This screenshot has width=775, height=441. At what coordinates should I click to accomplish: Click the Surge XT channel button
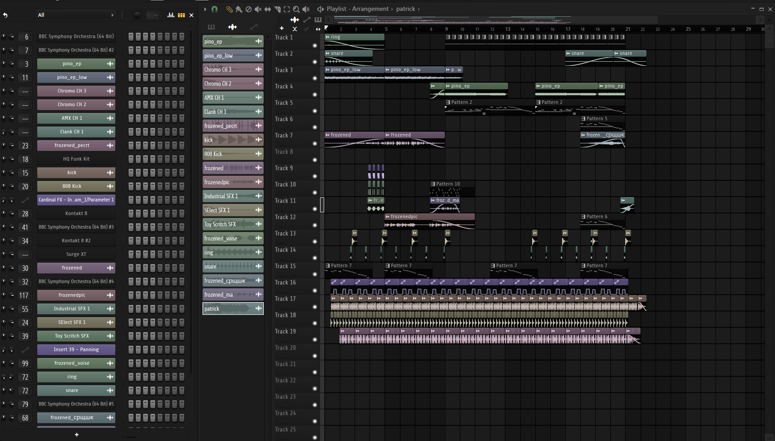click(76, 255)
